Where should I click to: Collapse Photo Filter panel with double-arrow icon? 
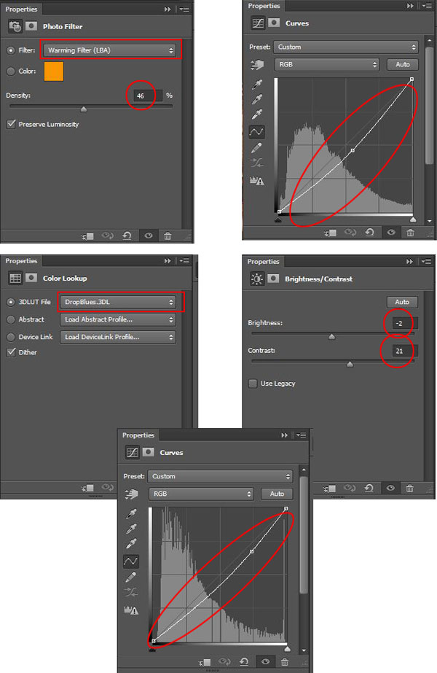pyautogui.click(x=168, y=9)
